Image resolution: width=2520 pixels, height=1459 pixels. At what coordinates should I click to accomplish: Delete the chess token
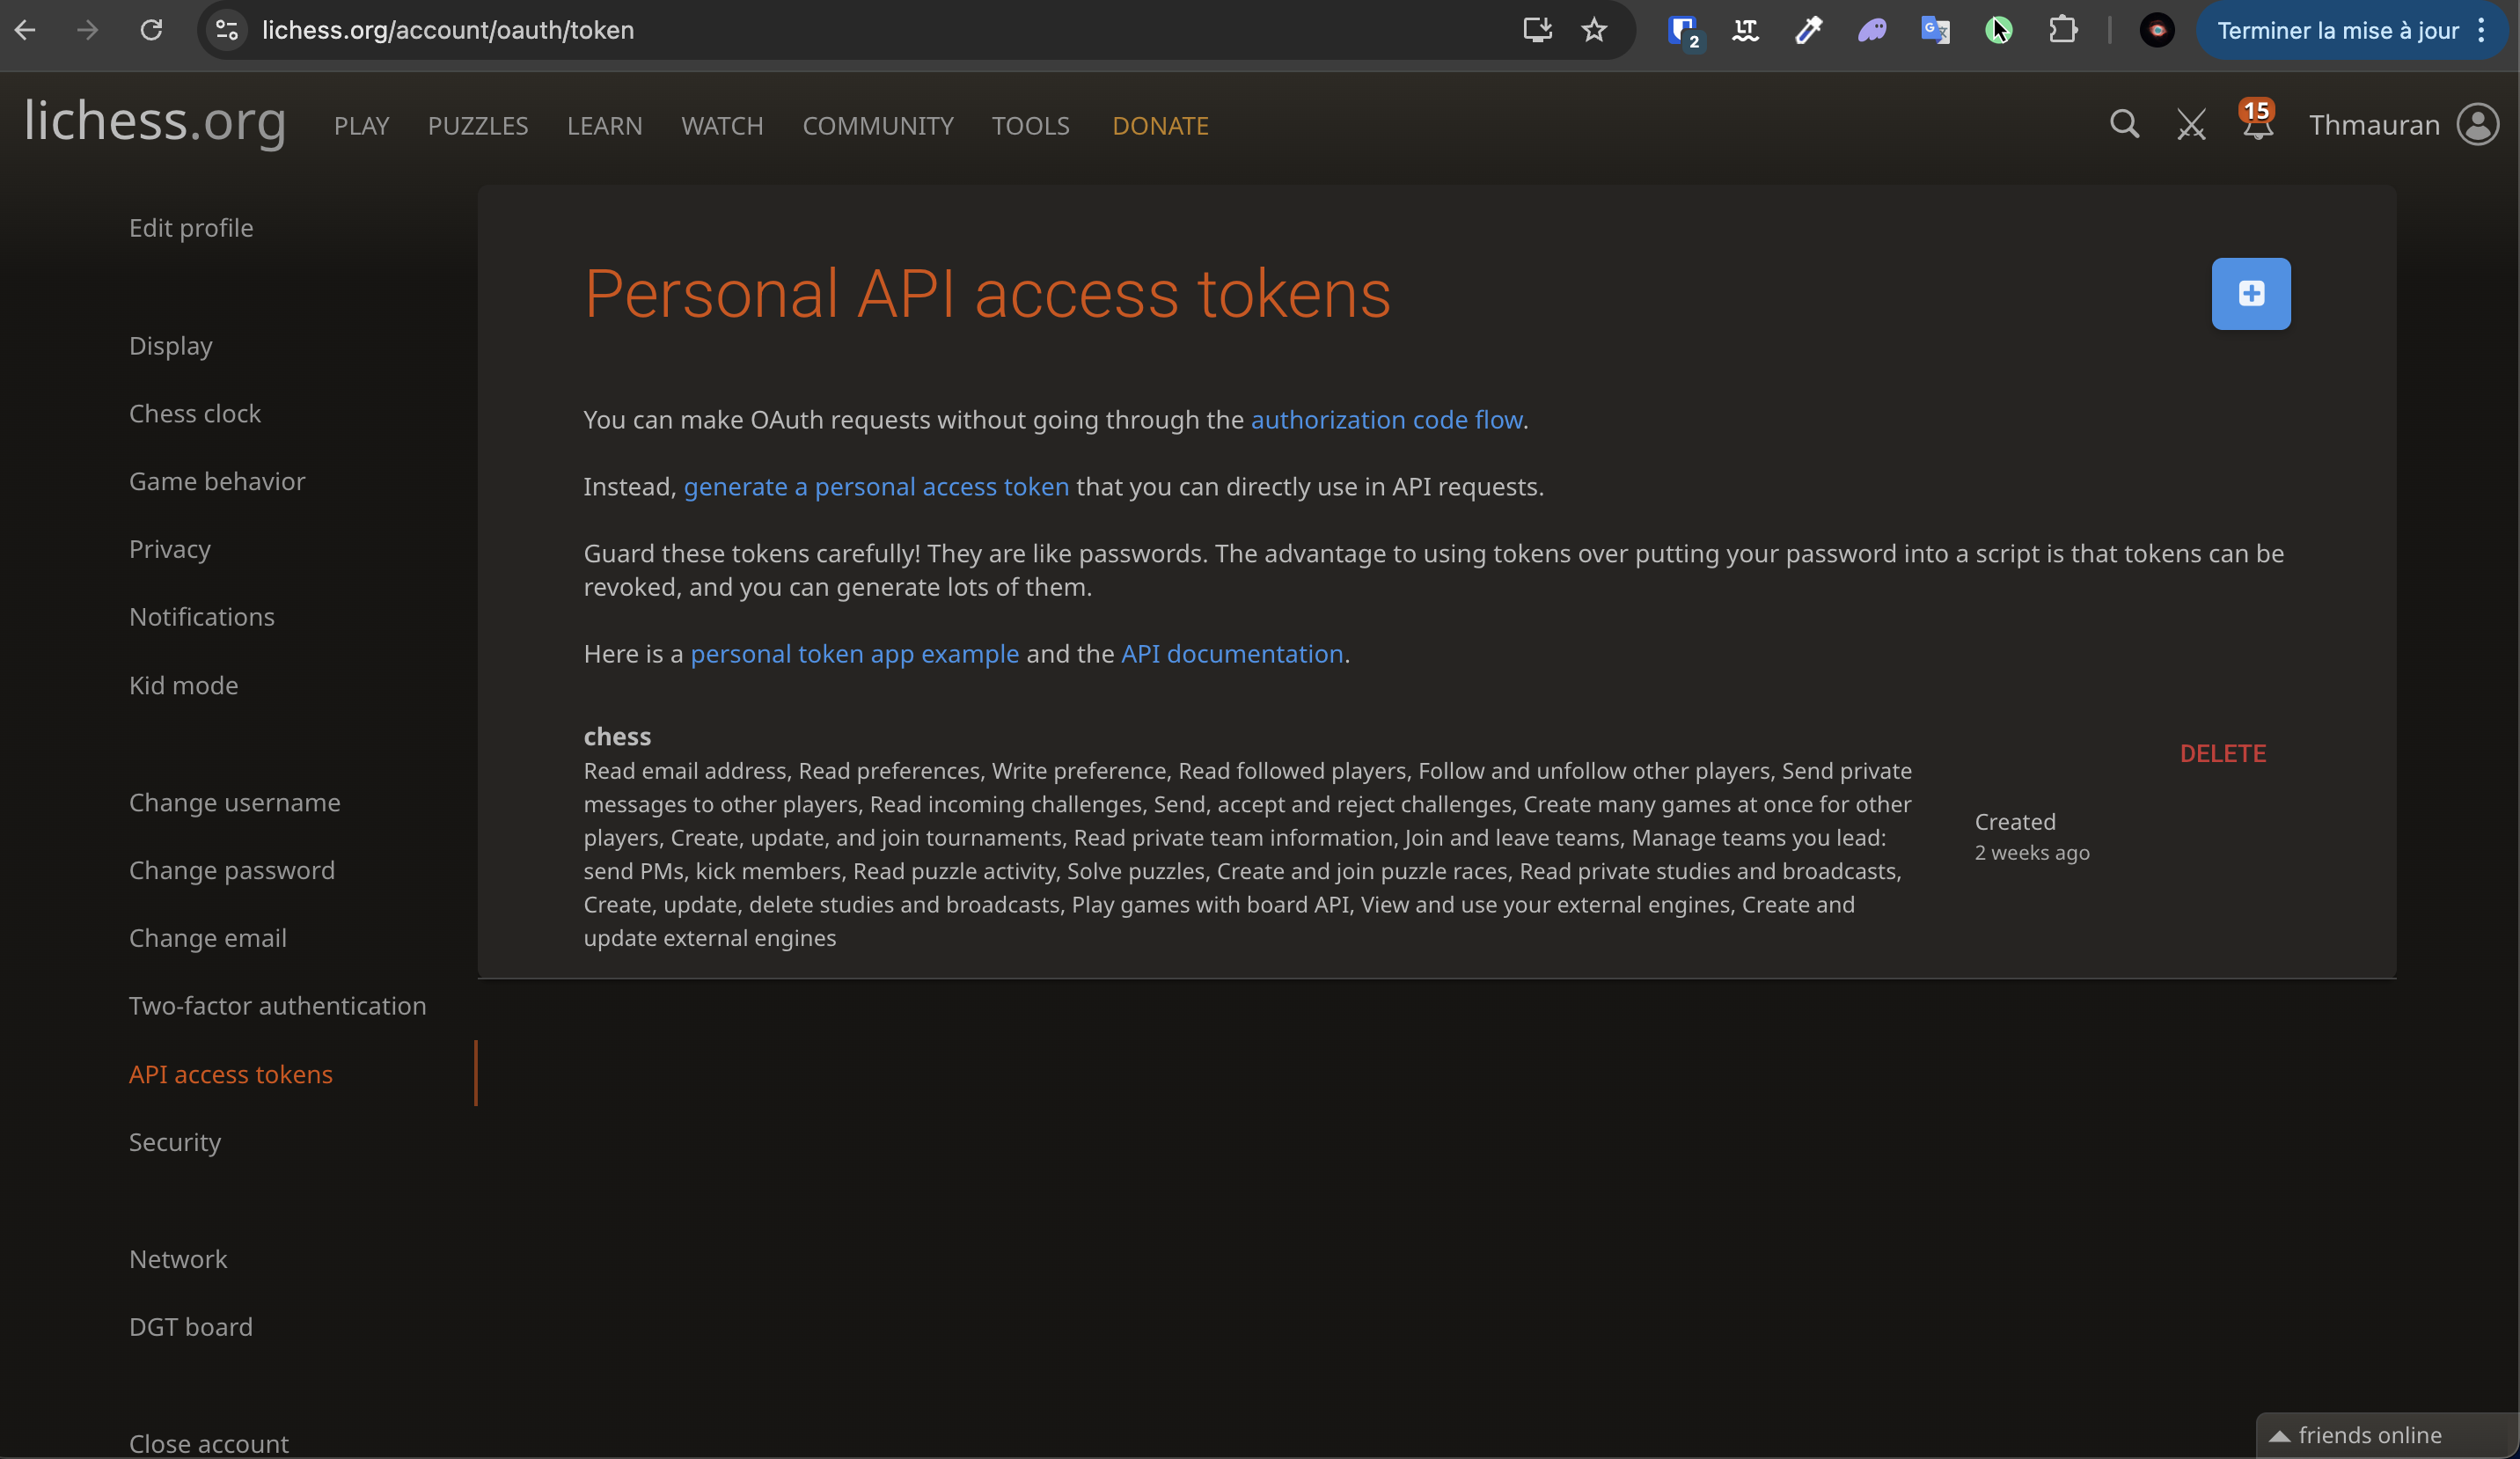[x=2224, y=753]
